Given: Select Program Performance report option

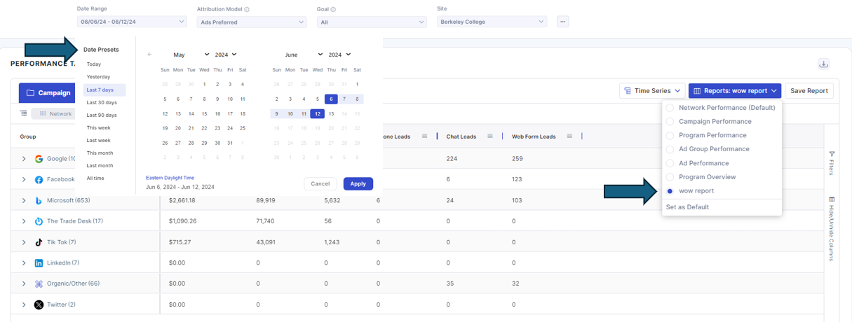Looking at the screenshot, I should tap(706, 135).
